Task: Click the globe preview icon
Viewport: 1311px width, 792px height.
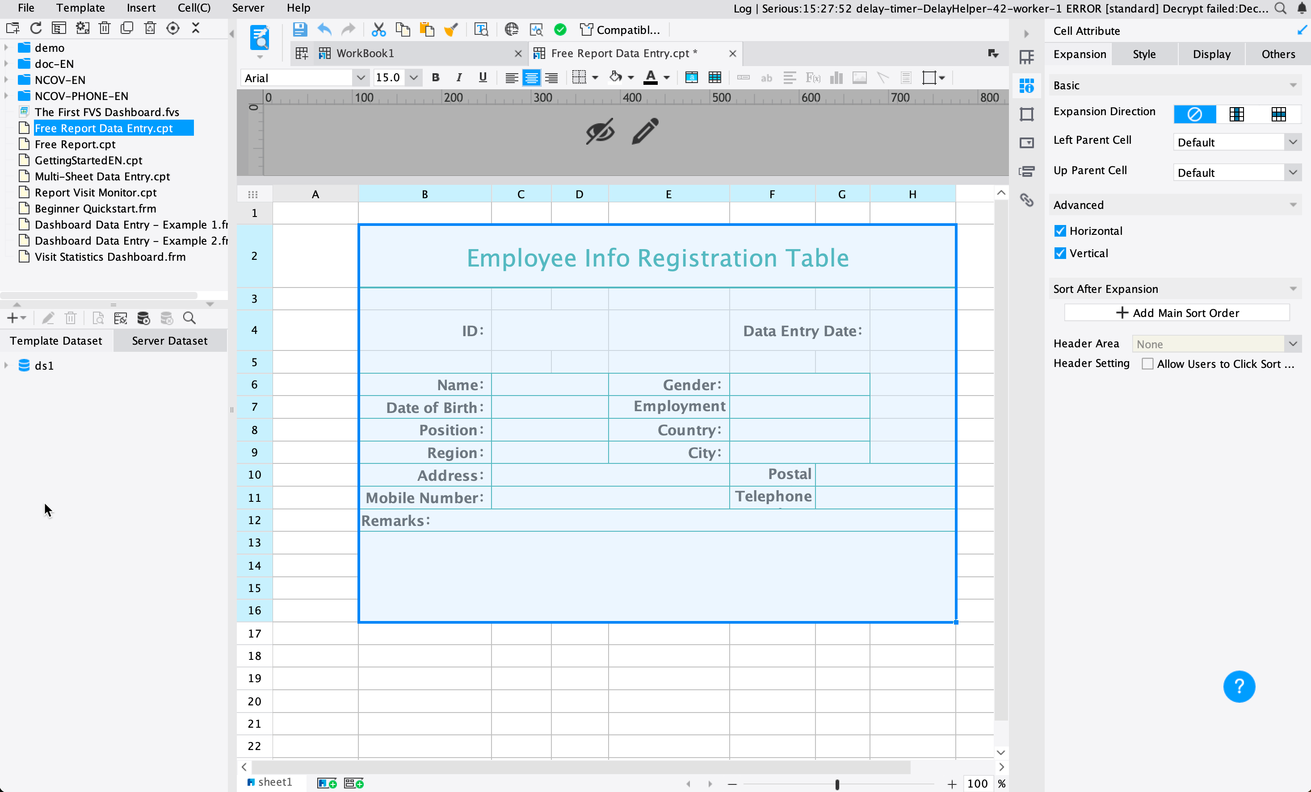Action: point(511,30)
